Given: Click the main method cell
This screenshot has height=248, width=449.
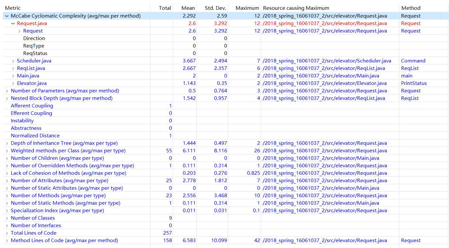Looking at the screenshot, I should 407,76.
